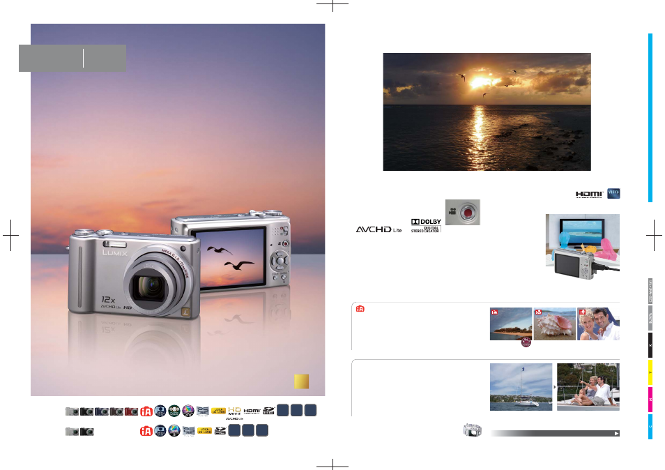This screenshot has height=470, width=665.
Task: Click the Dolby Digital Stereo Creator logo
Action: (x=426, y=225)
